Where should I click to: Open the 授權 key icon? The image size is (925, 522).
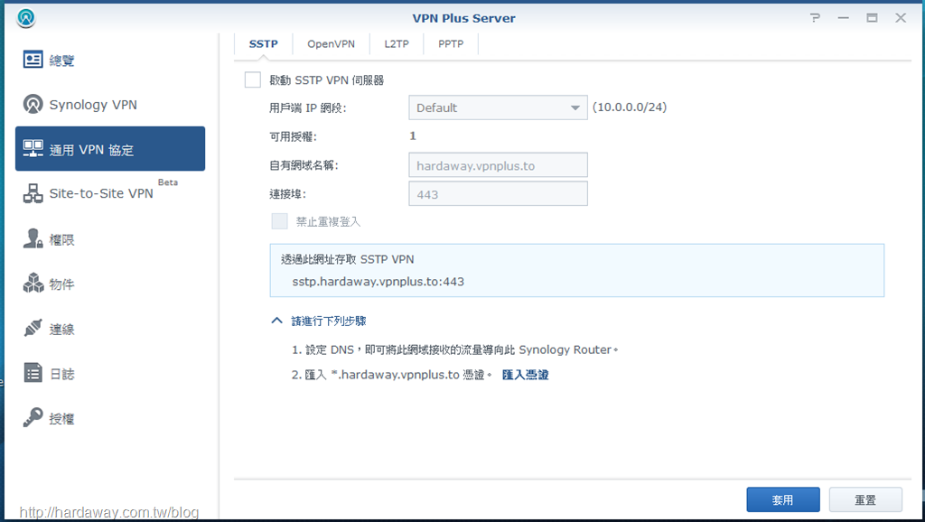pos(33,417)
